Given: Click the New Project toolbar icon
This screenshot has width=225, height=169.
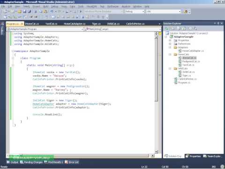Looking at the screenshot, I should tap(5, 12).
